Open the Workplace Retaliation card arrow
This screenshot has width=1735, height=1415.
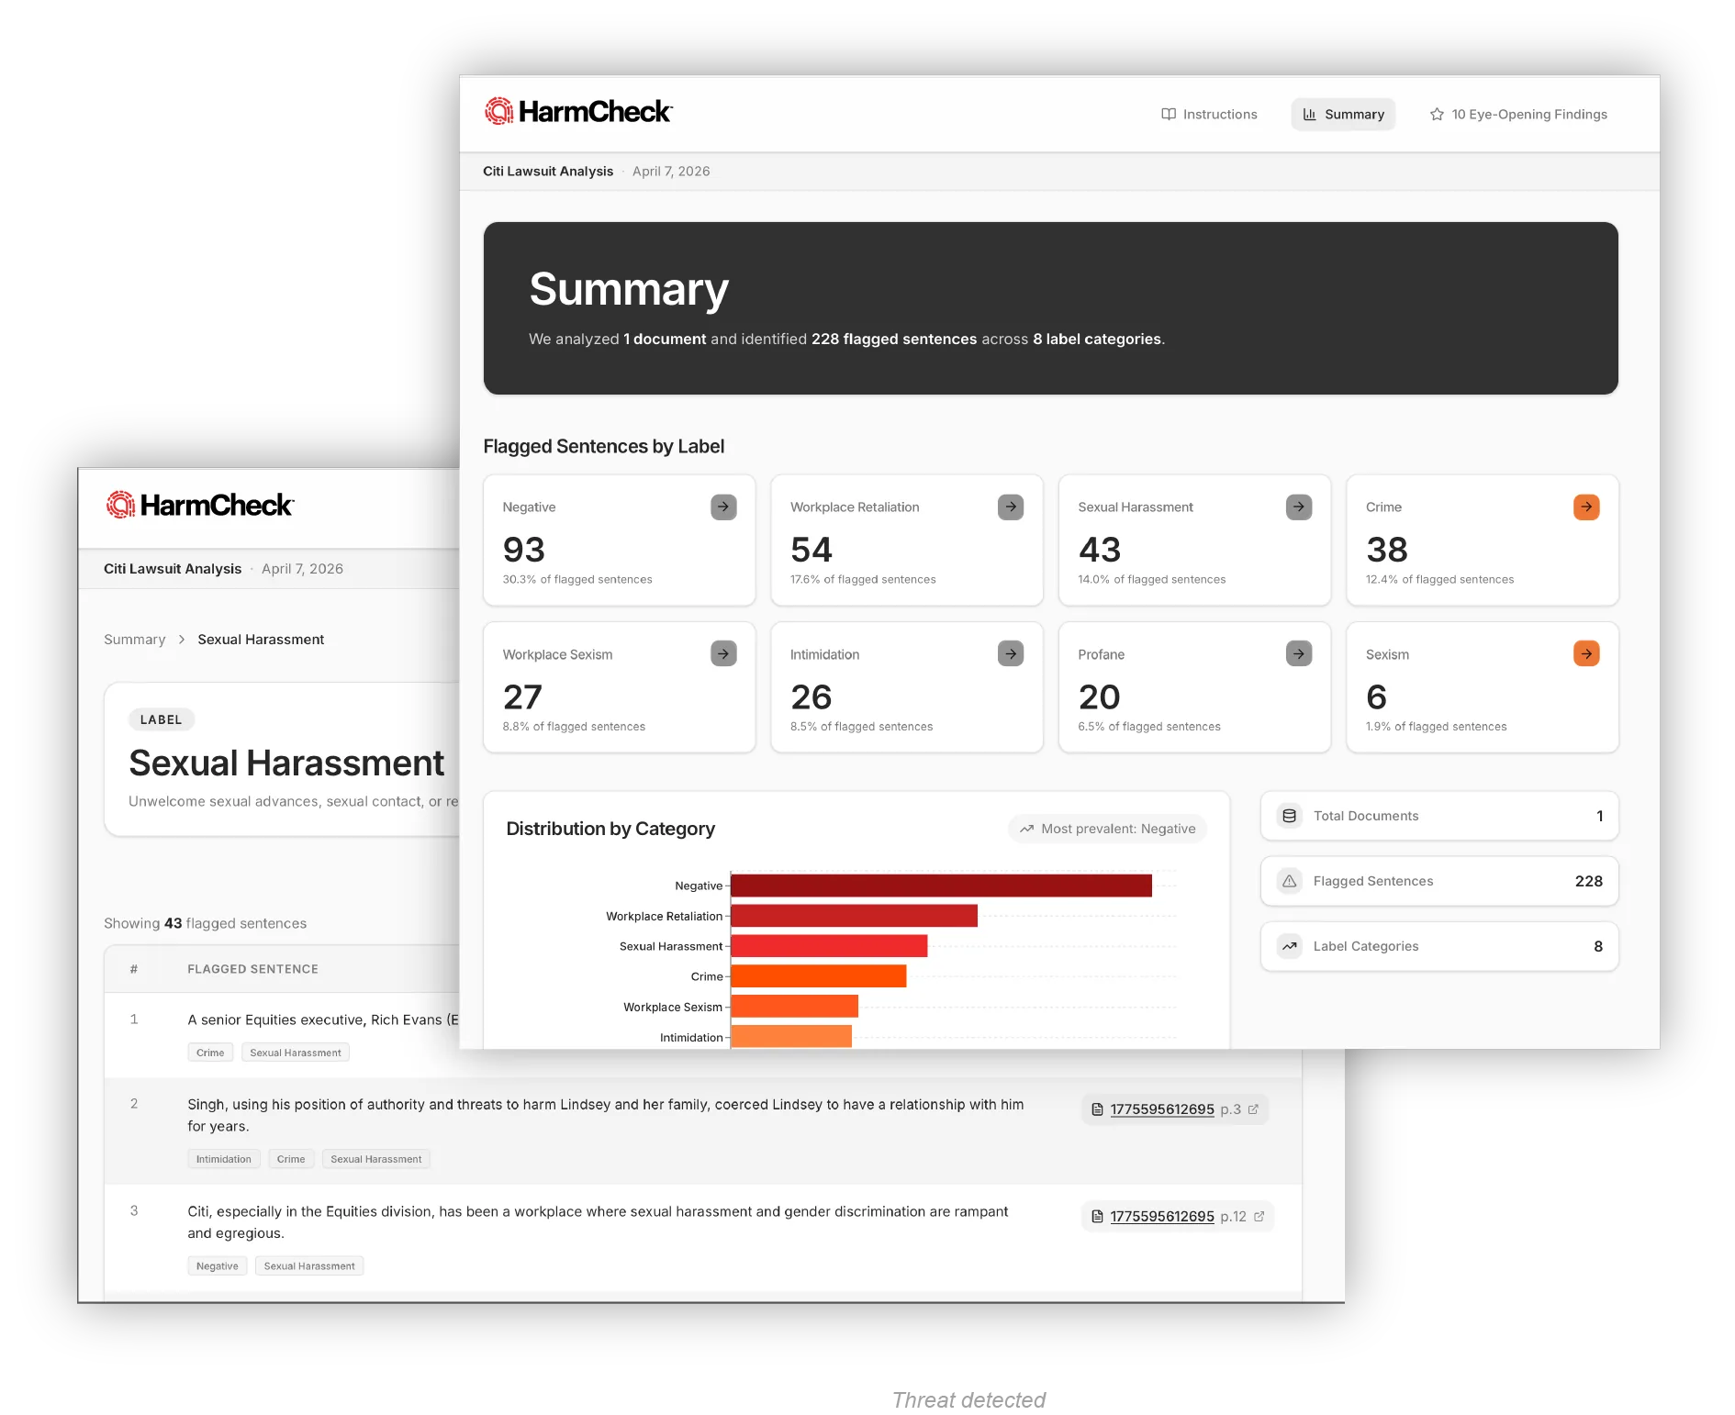point(1011,507)
